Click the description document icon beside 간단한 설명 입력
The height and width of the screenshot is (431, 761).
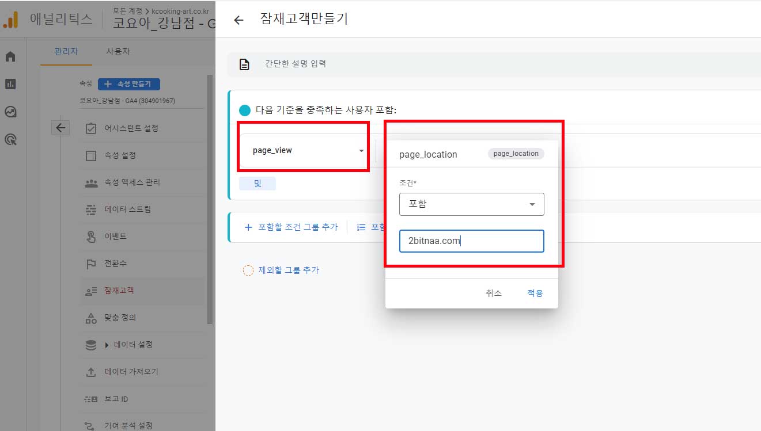(244, 64)
